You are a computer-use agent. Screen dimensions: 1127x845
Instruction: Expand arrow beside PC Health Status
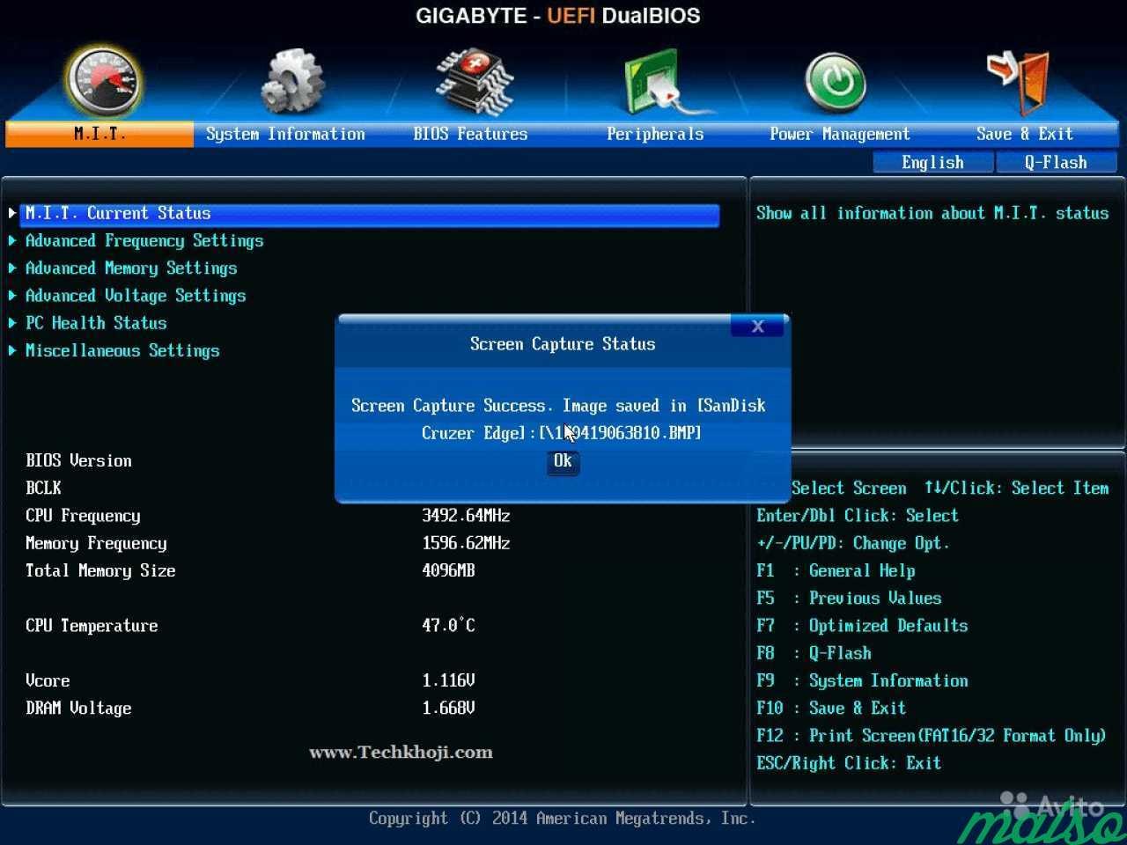pyautogui.click(x=12, y=323)
